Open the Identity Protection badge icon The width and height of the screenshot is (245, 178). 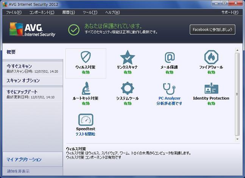coord(211,88)
